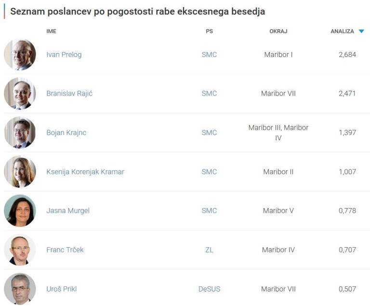This screenshot has width=370, height=306.
Task: Click Branislav Rajić's avatar picture
Action: (x=20, y=94)
